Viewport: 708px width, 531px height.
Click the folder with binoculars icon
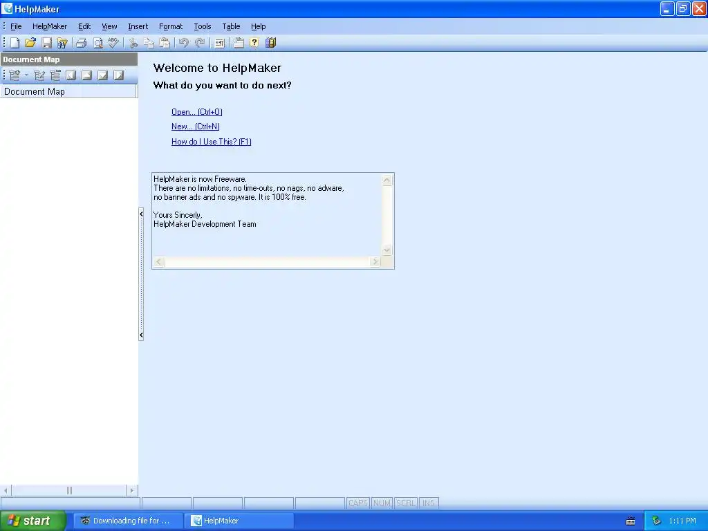coord(62,43)
